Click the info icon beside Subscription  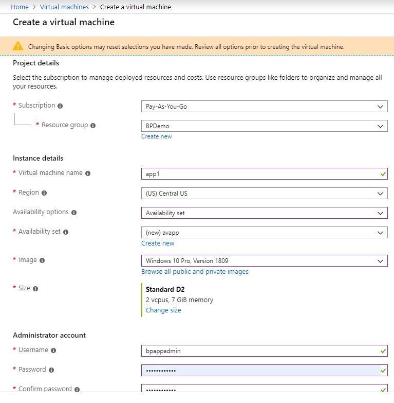60,106
